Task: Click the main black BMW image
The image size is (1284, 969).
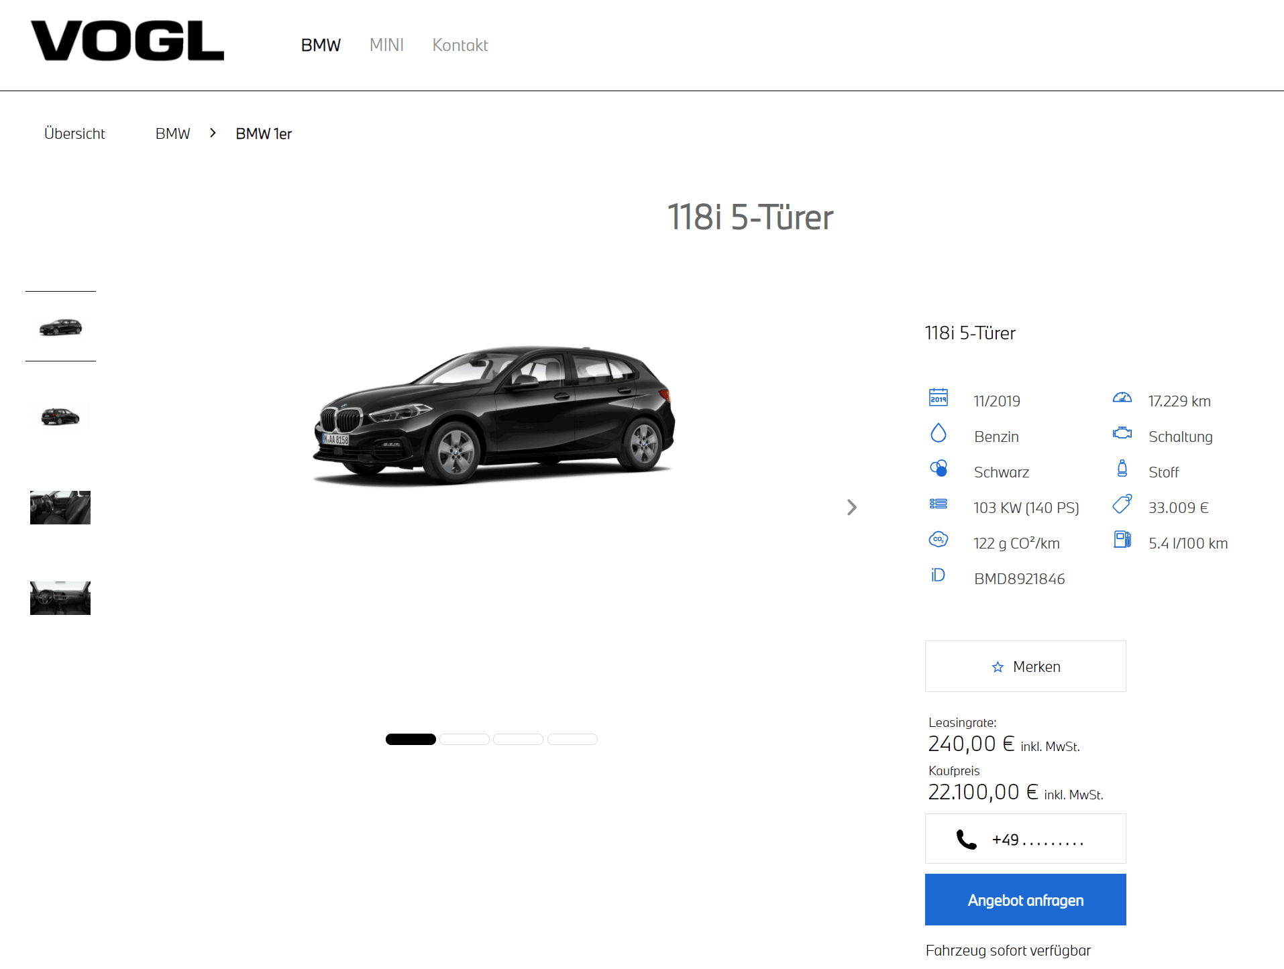Action: click(x=494, y=416)
